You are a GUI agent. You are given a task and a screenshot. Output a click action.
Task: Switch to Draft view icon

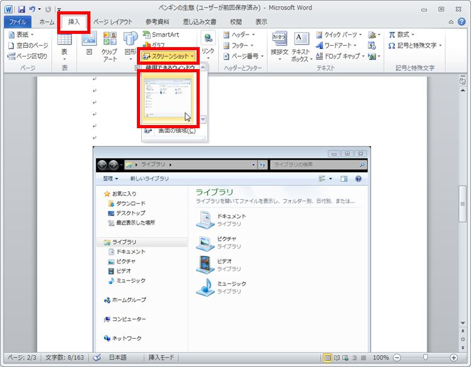pos(364,358)
